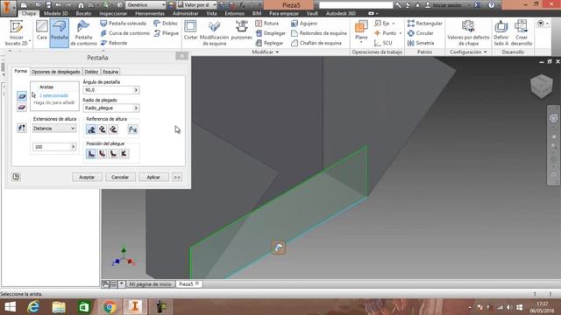The width and height of the screenshot is (561, 315).
Task: Open the Boceto ribbon tab
Action: [84, 13]
